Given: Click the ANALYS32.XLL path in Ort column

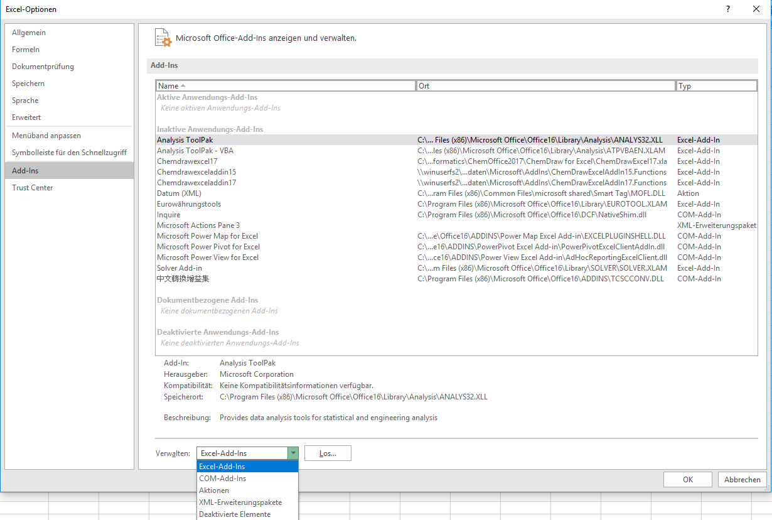Looking at the screenshot, I should point(540,140).
